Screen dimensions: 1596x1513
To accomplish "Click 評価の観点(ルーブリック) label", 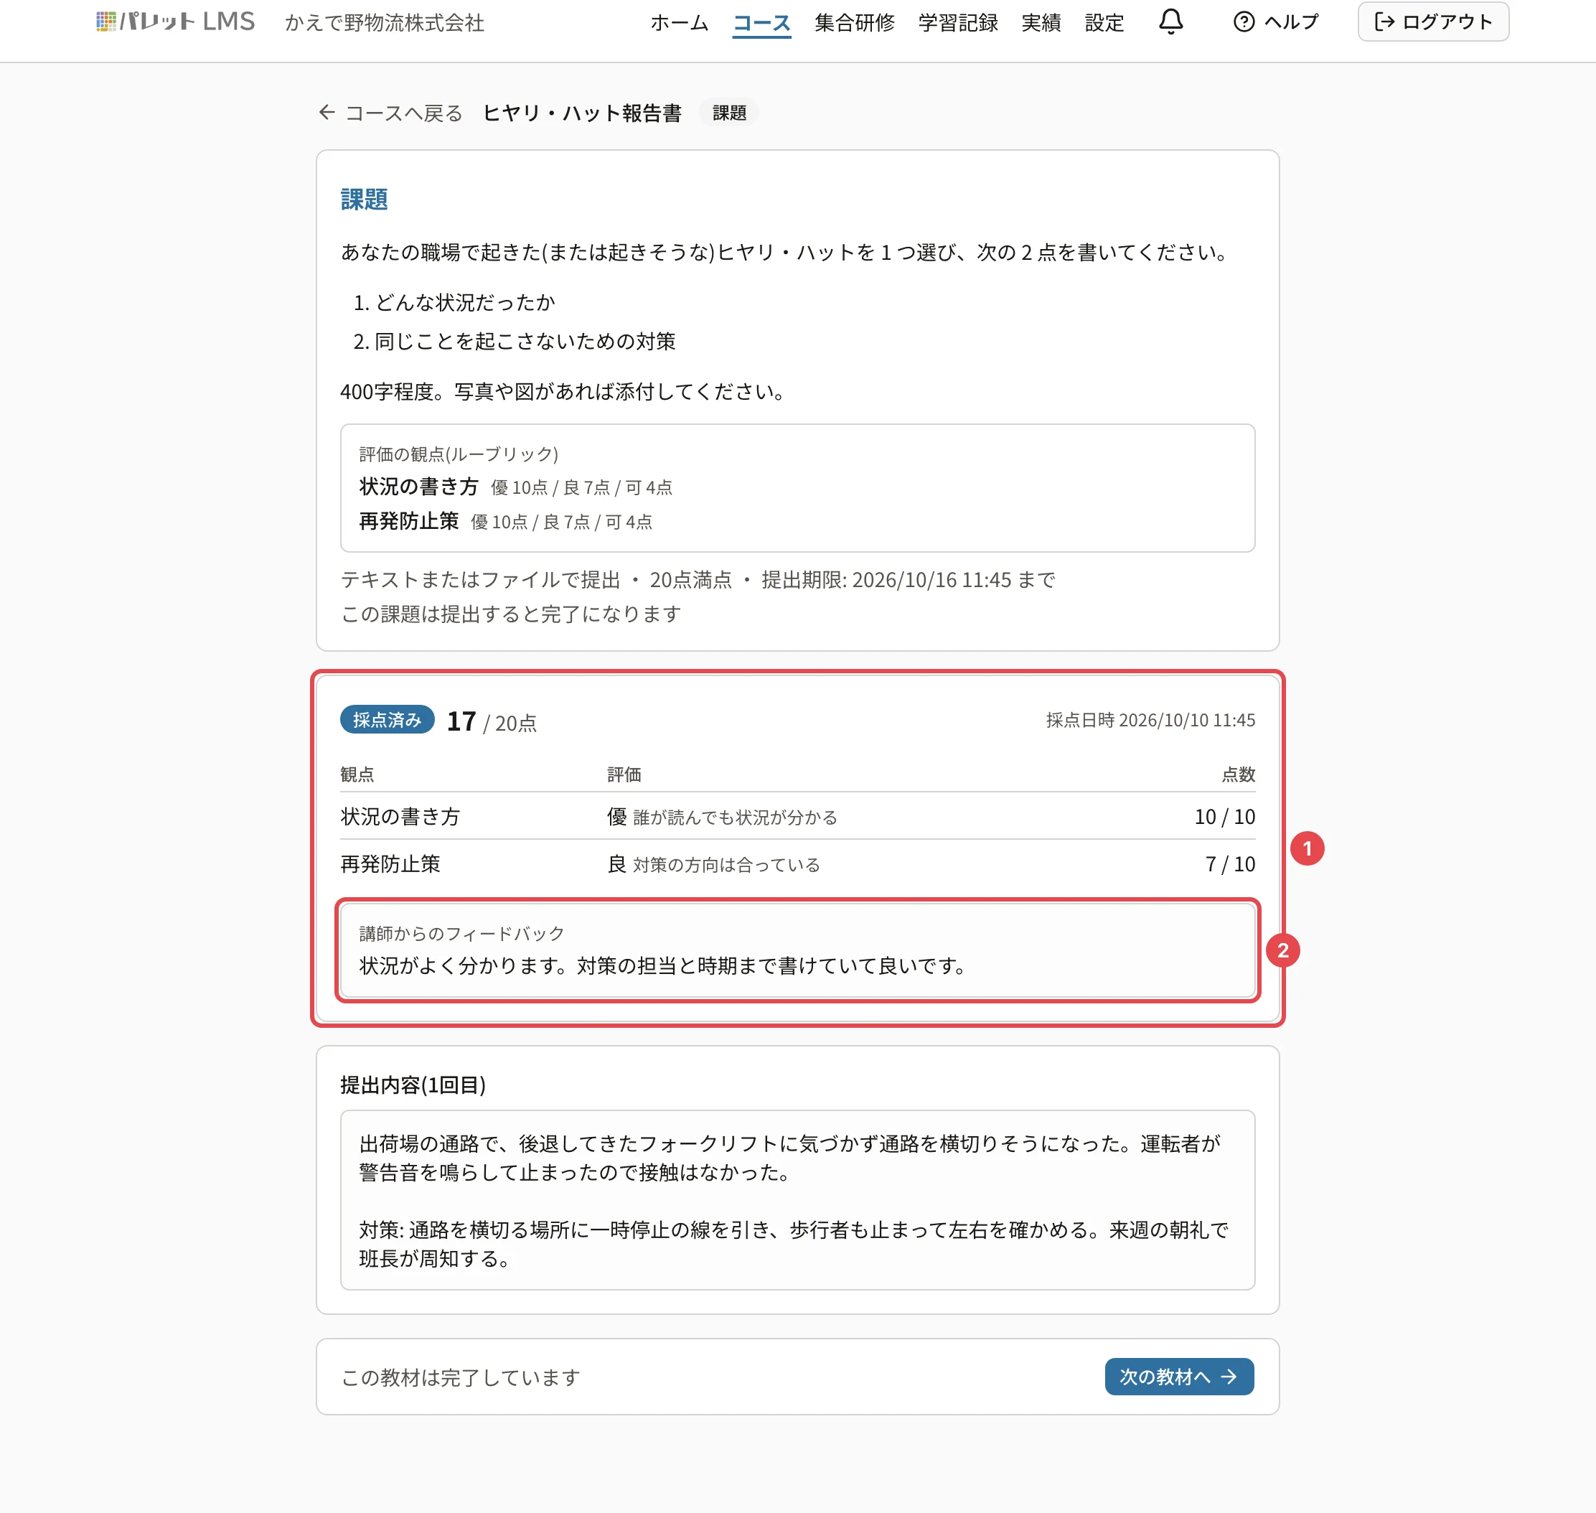I will [x=459, y=454].
